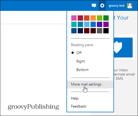Viewport: 138px width, 116px height.
Task: Choose Feedback from the settings menu
Action: coord(79,106)
